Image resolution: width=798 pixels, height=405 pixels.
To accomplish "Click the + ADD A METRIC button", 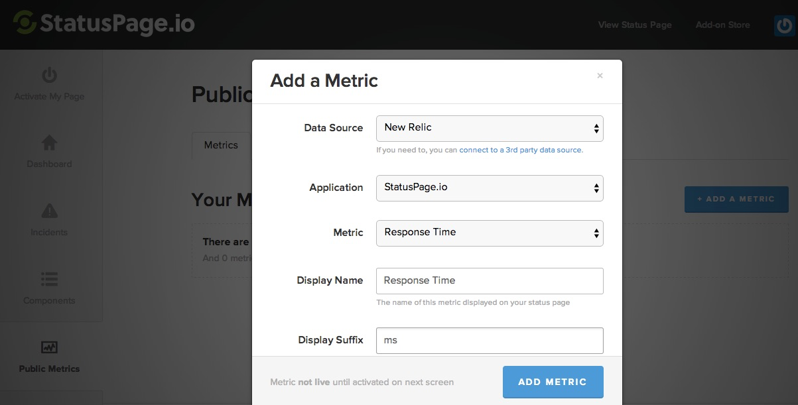I will pos(736,199).
